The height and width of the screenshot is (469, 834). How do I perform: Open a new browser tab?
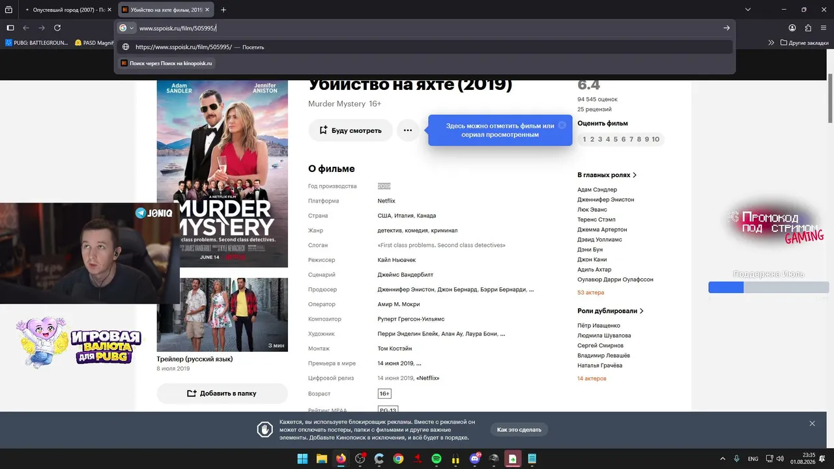[223, 10]
